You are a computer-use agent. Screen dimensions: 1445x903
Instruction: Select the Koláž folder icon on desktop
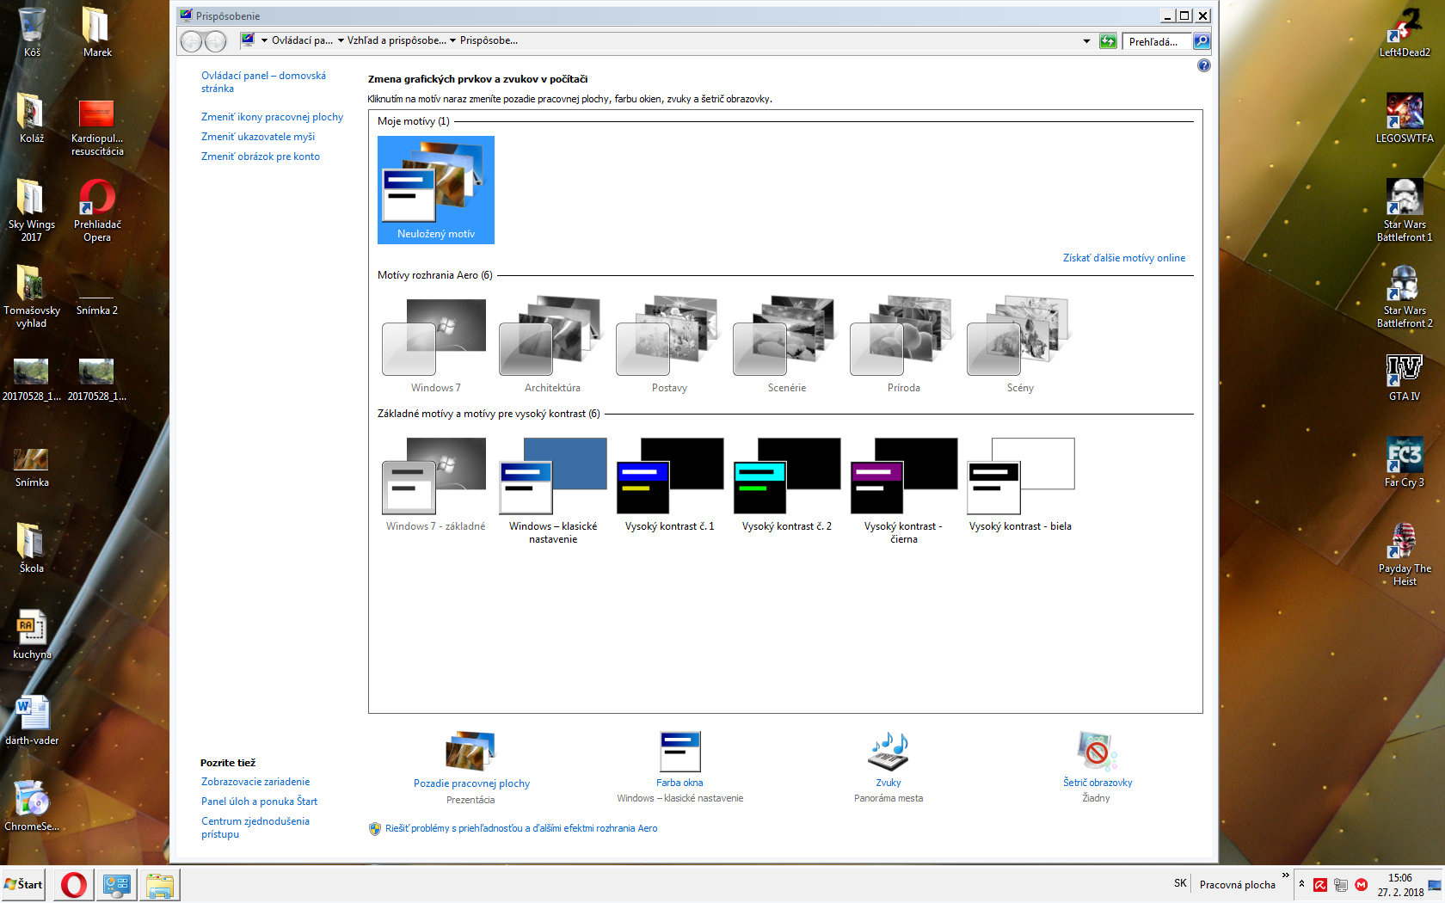32,118
